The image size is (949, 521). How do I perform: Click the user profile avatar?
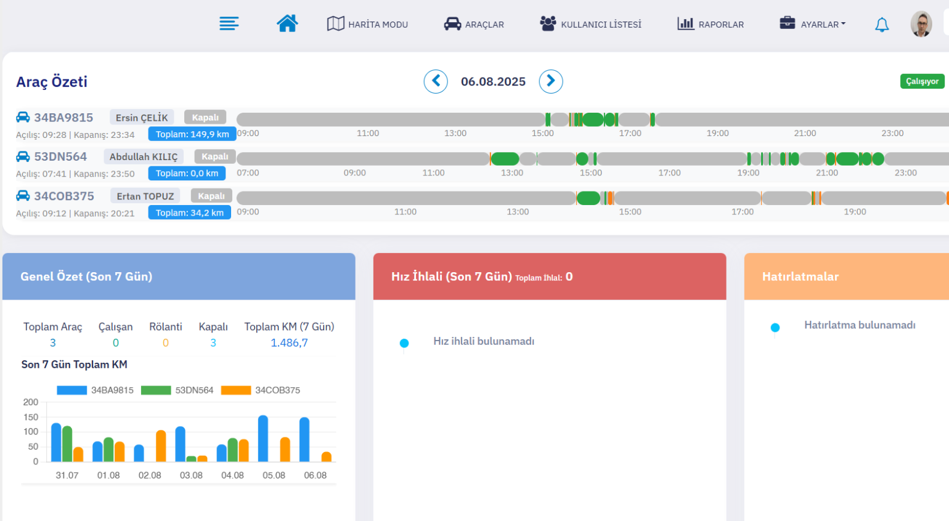tap(921, 24)
